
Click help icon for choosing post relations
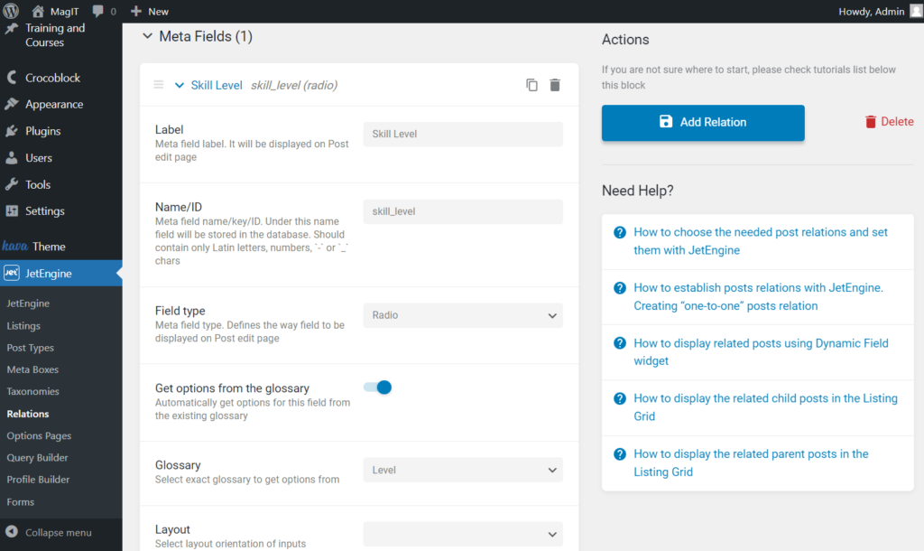click(x=619, y=232)
